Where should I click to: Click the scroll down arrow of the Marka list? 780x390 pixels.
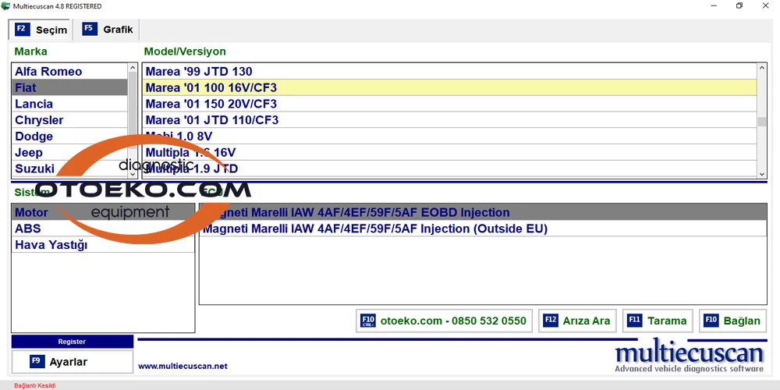coord(133,174)
